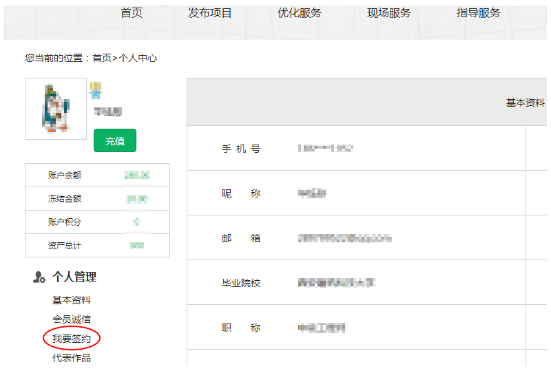Open the 现场服务 navigation item

pos(388,13)
